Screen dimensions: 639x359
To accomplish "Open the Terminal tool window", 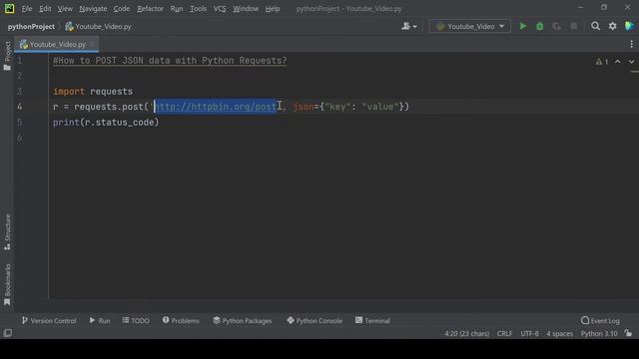I will [372, 321].
